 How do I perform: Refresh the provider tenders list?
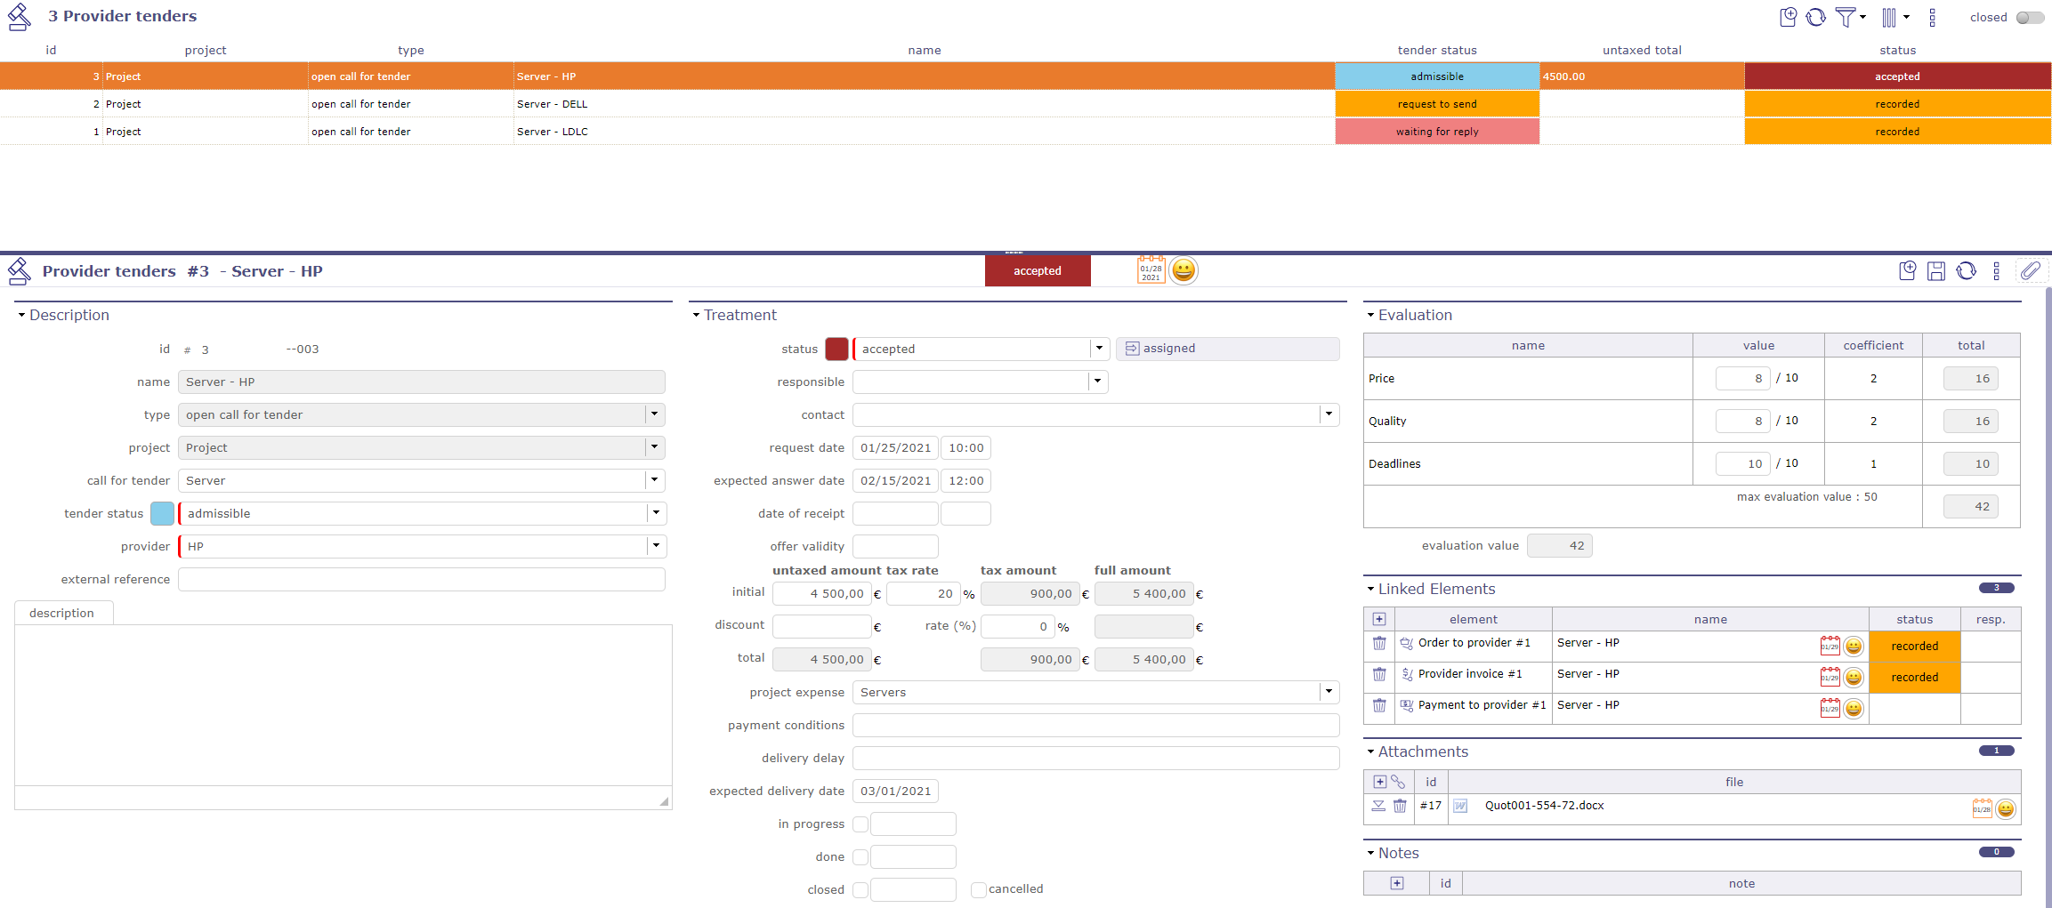click(x=1815, y=17)
